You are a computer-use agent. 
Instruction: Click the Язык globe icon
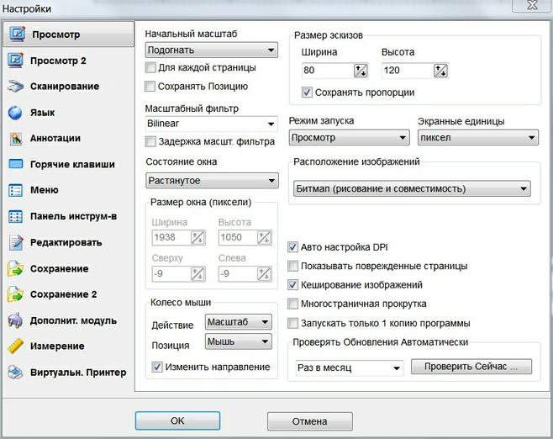(x=15, y=113)
